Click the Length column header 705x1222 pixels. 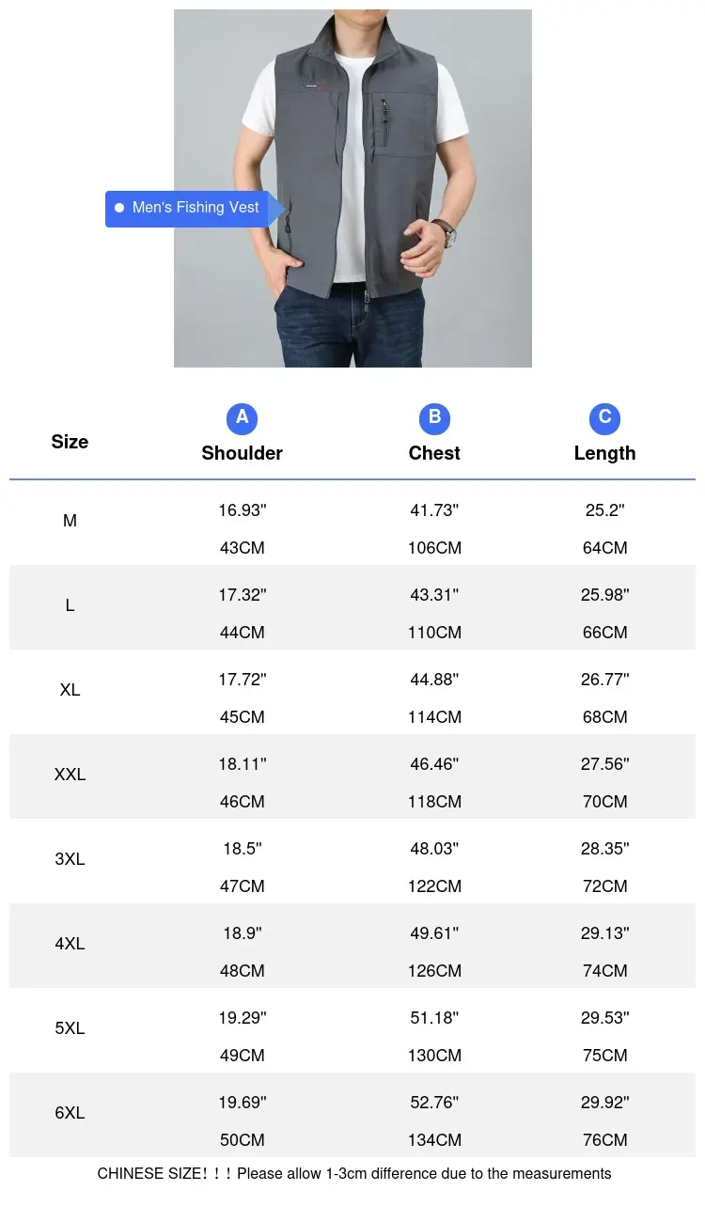604,453
